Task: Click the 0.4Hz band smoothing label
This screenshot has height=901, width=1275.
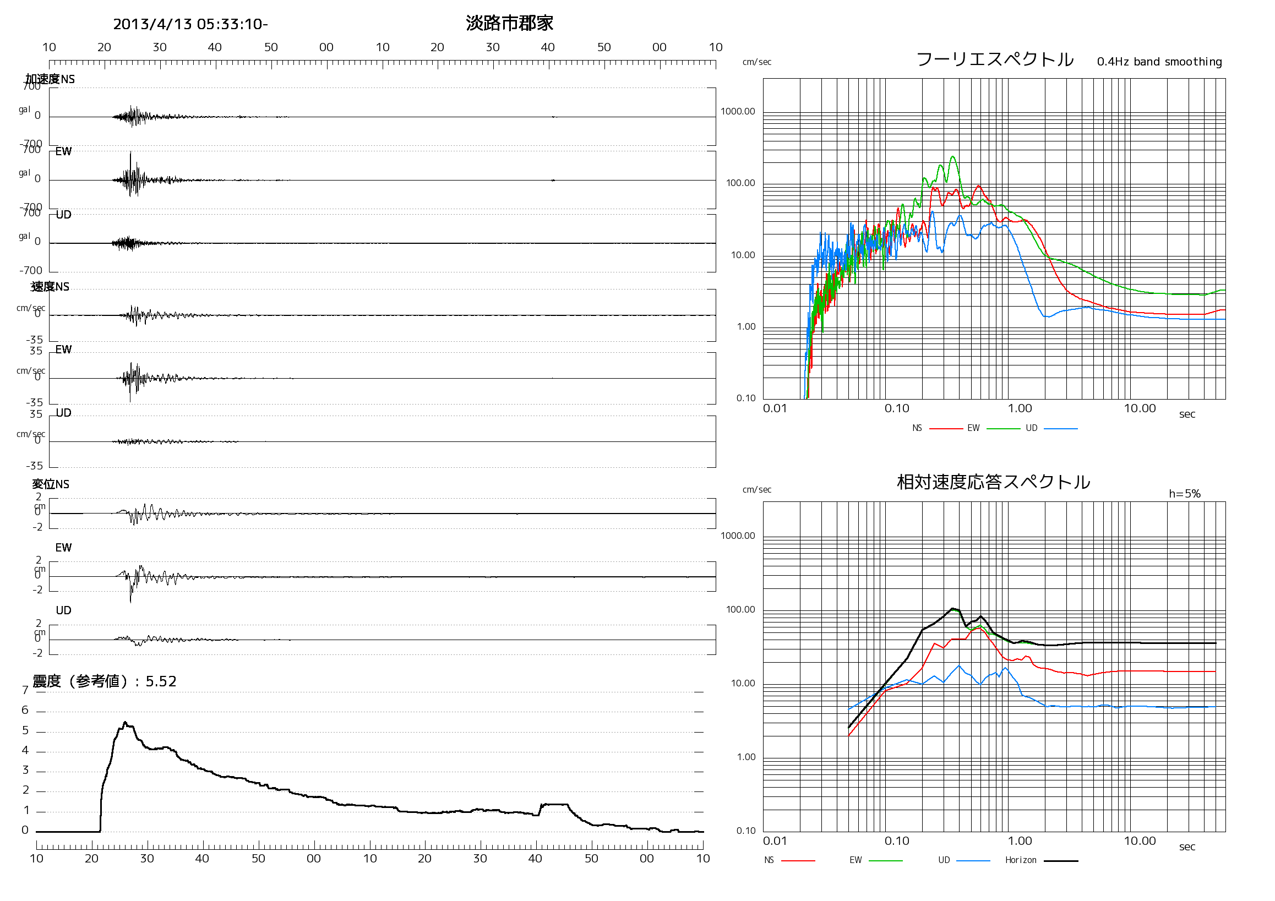Action: coord(1159,62)
